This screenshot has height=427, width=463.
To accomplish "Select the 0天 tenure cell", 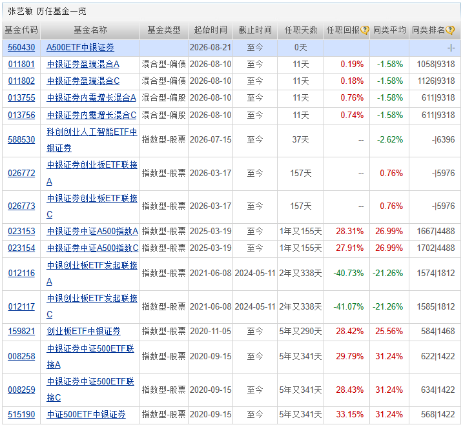I will point(301,48).
